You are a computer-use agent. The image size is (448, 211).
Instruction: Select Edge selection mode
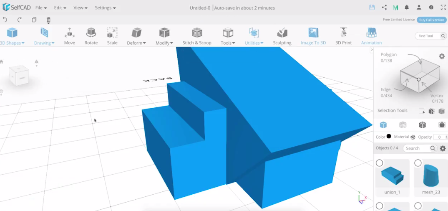(385, 92)
